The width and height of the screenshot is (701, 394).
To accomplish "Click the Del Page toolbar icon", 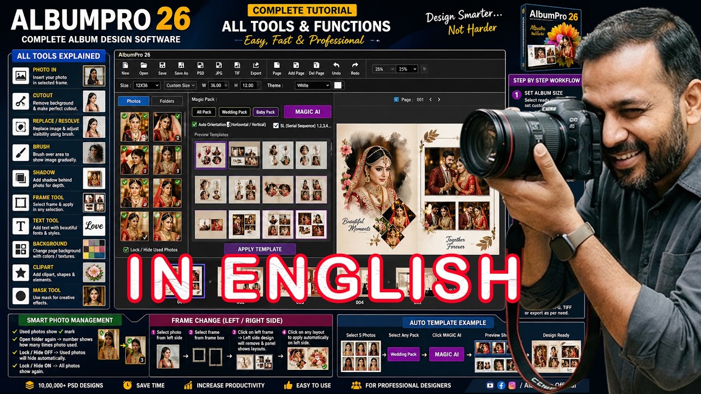I will click(x=316, y=66).
